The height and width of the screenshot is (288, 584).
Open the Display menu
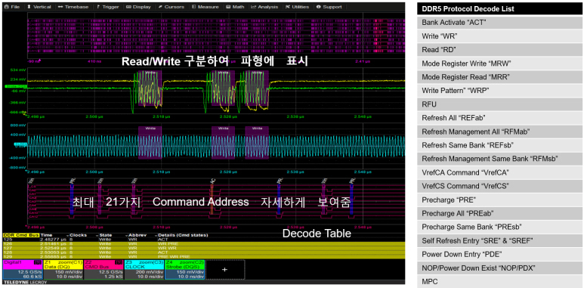pos(139,7)
